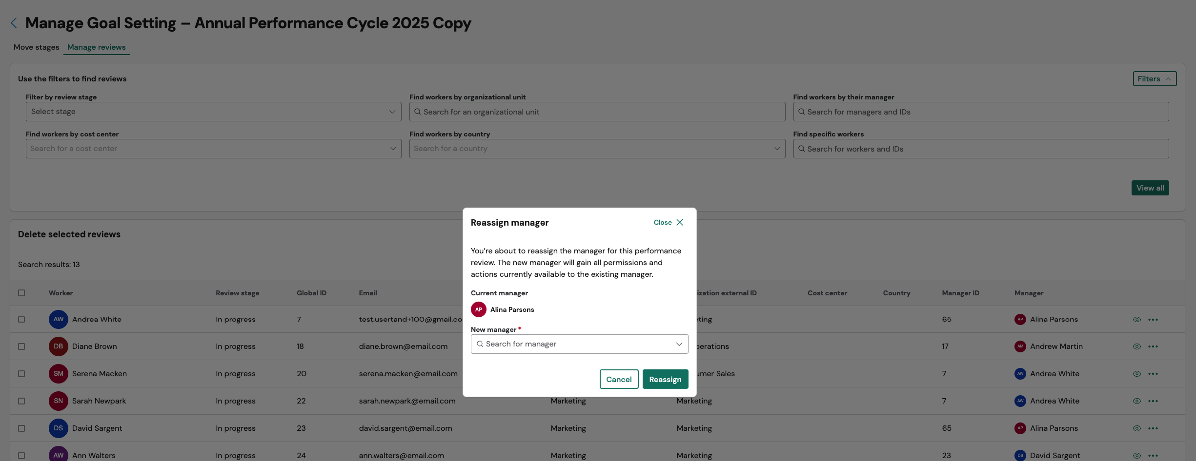Select the Manage reviews tab
The width and height of the screenshot is (1196, 461).
pos(96,47)
